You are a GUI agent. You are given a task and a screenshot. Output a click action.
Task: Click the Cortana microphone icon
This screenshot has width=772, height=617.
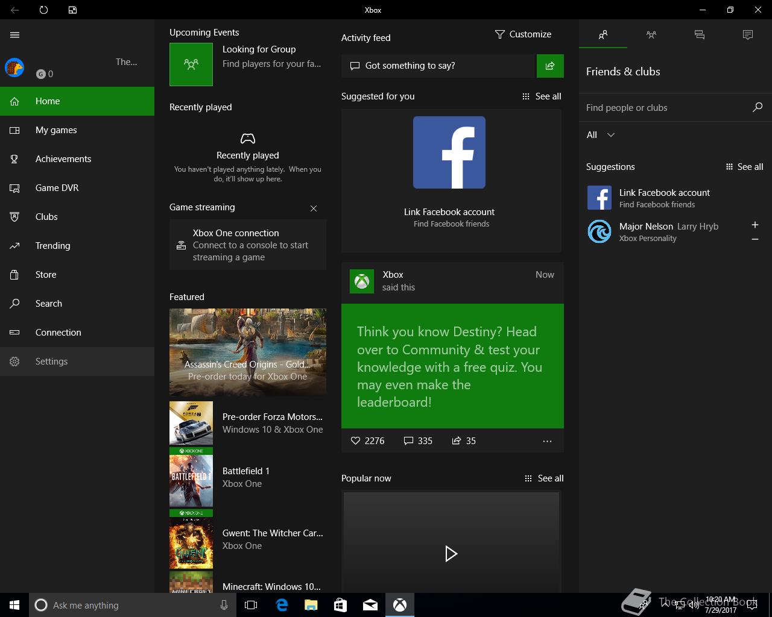tap(224, 605)
